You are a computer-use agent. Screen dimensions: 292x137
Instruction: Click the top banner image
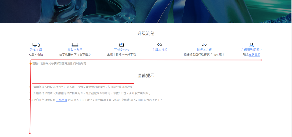click(x=146, y=12)
